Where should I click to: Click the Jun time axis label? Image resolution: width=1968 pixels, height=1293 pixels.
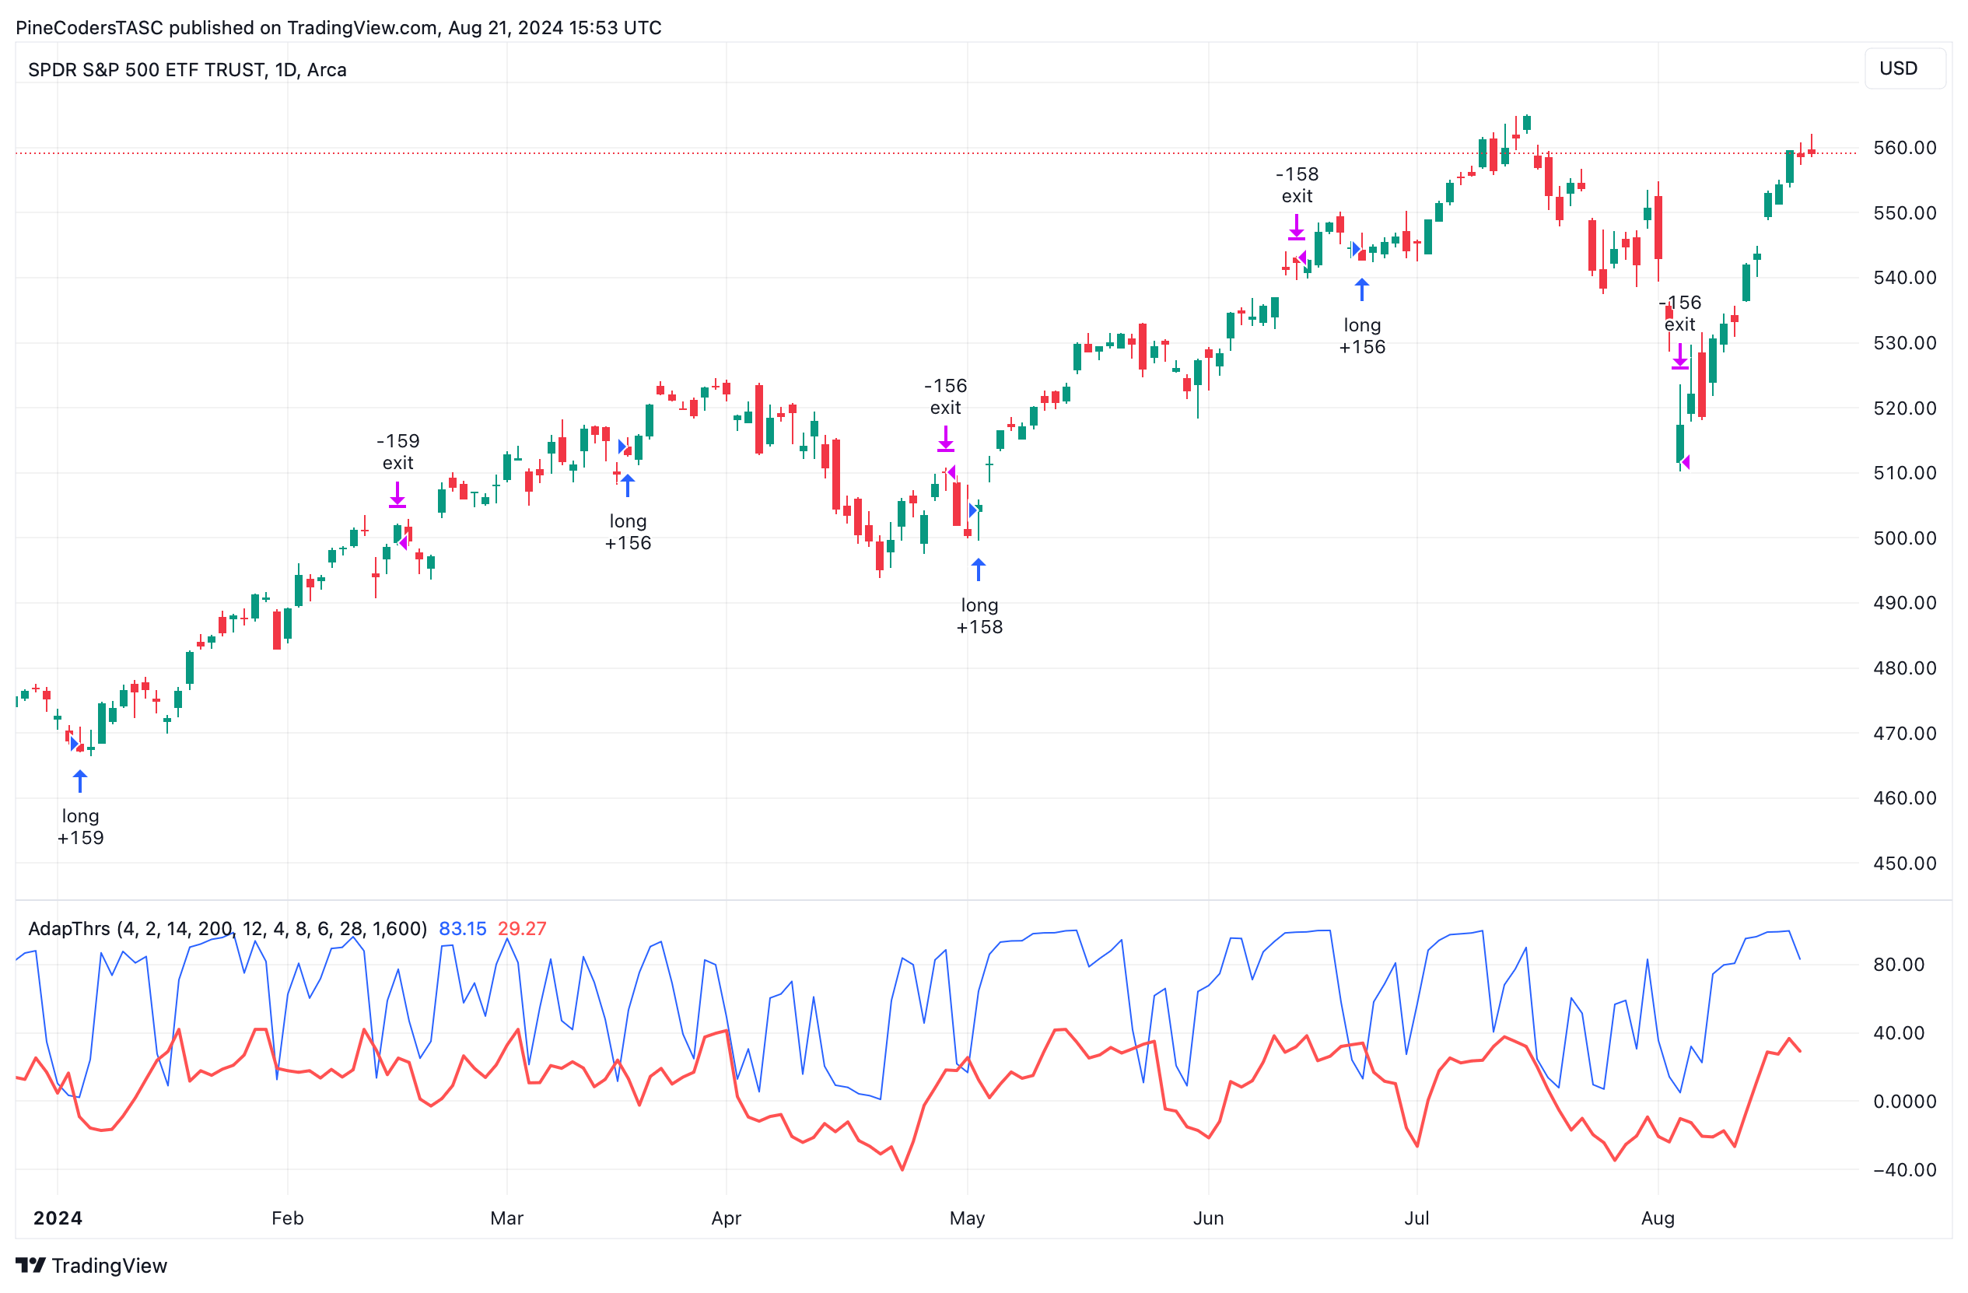[x=1209, y=1218]
